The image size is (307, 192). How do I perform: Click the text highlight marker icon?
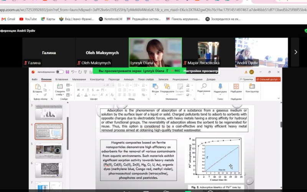tap(79, 95)
